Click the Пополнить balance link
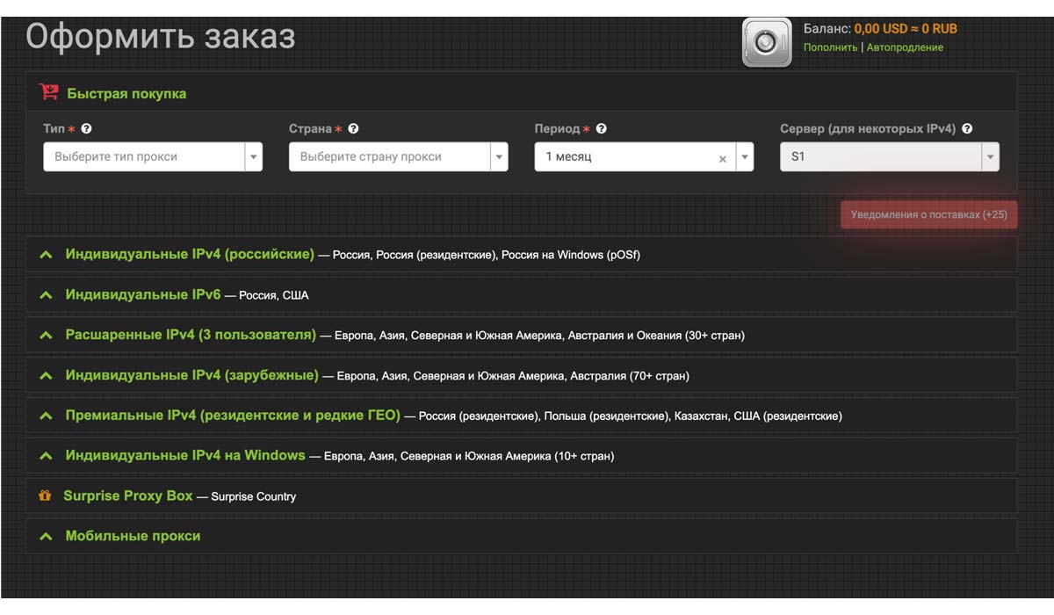Screen dimensions: 1054x615 (x=830, y=47)
